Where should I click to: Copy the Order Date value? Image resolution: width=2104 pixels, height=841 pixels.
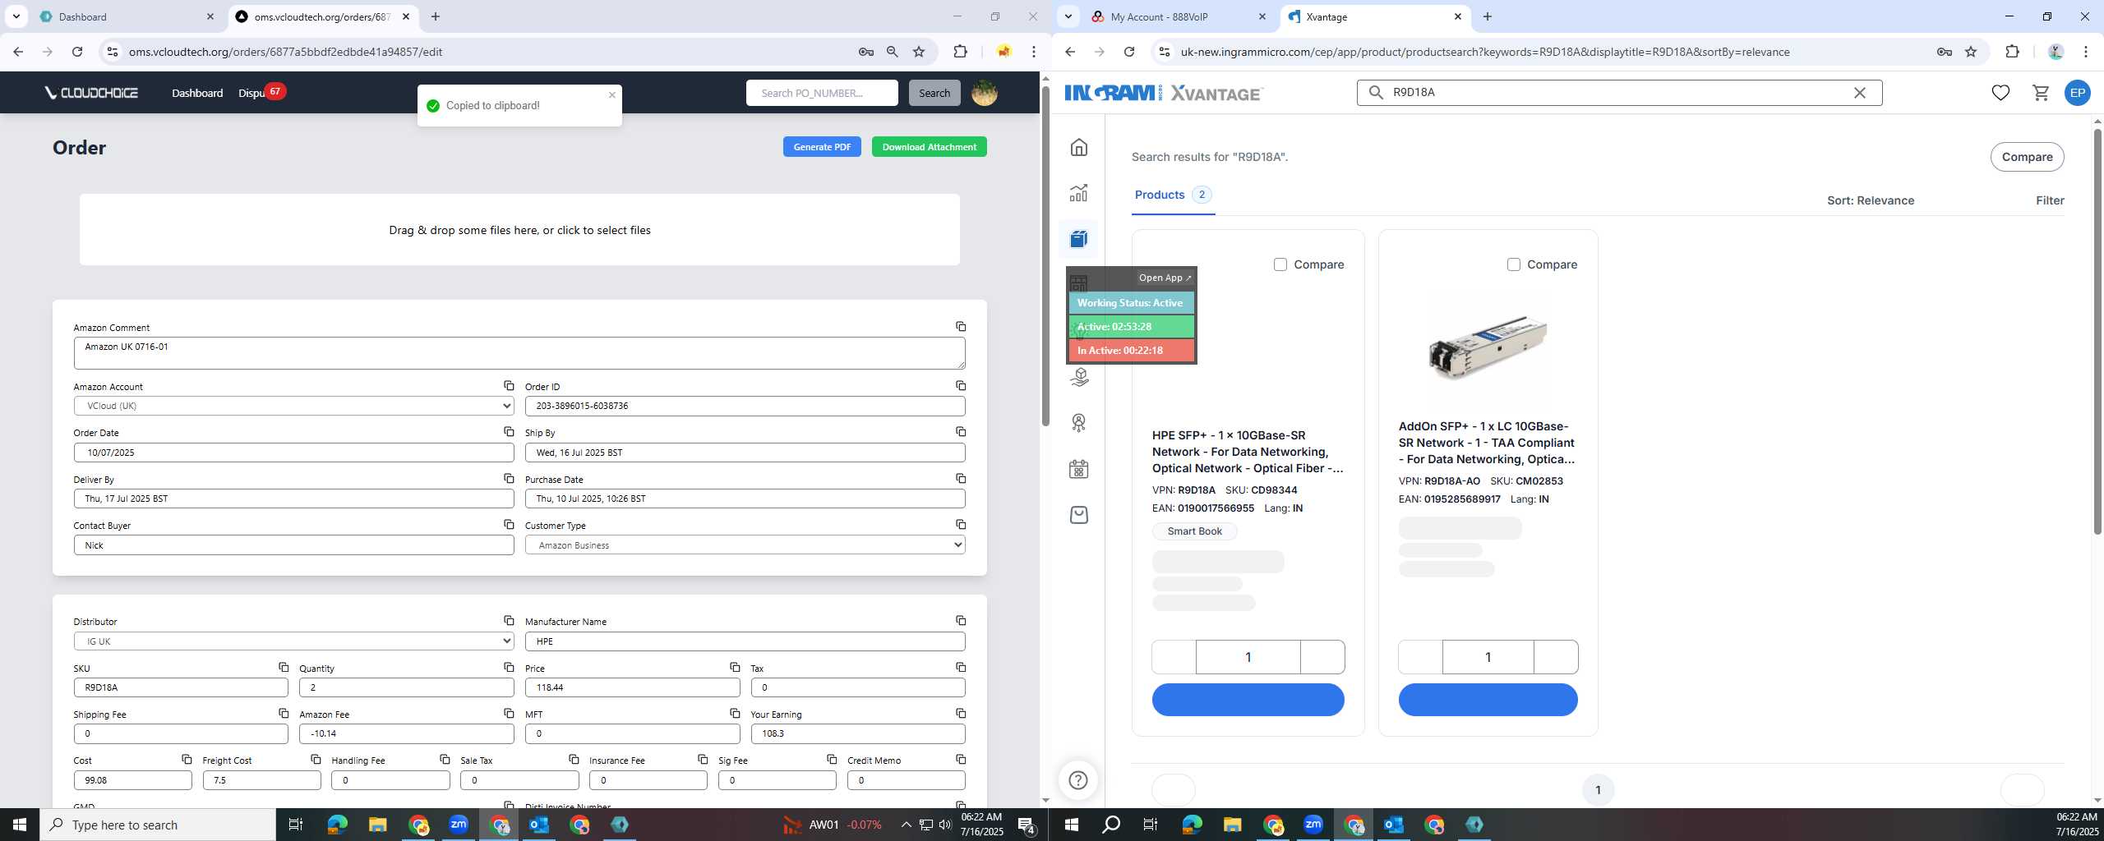coord(509,432)
